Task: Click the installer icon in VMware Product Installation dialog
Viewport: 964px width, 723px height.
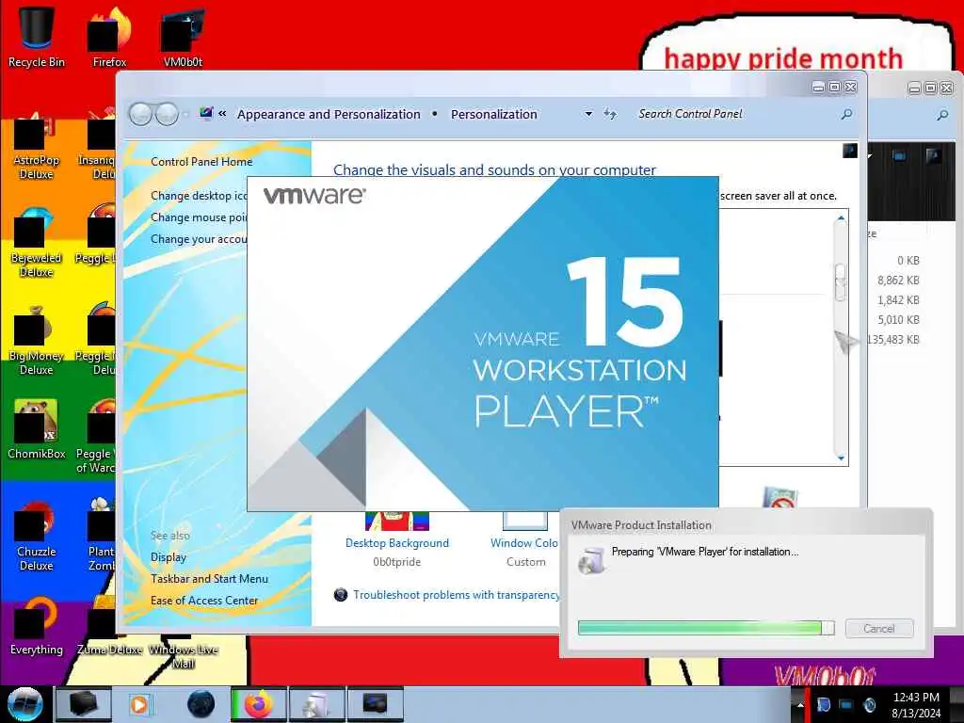Action: tap(591, 559)
